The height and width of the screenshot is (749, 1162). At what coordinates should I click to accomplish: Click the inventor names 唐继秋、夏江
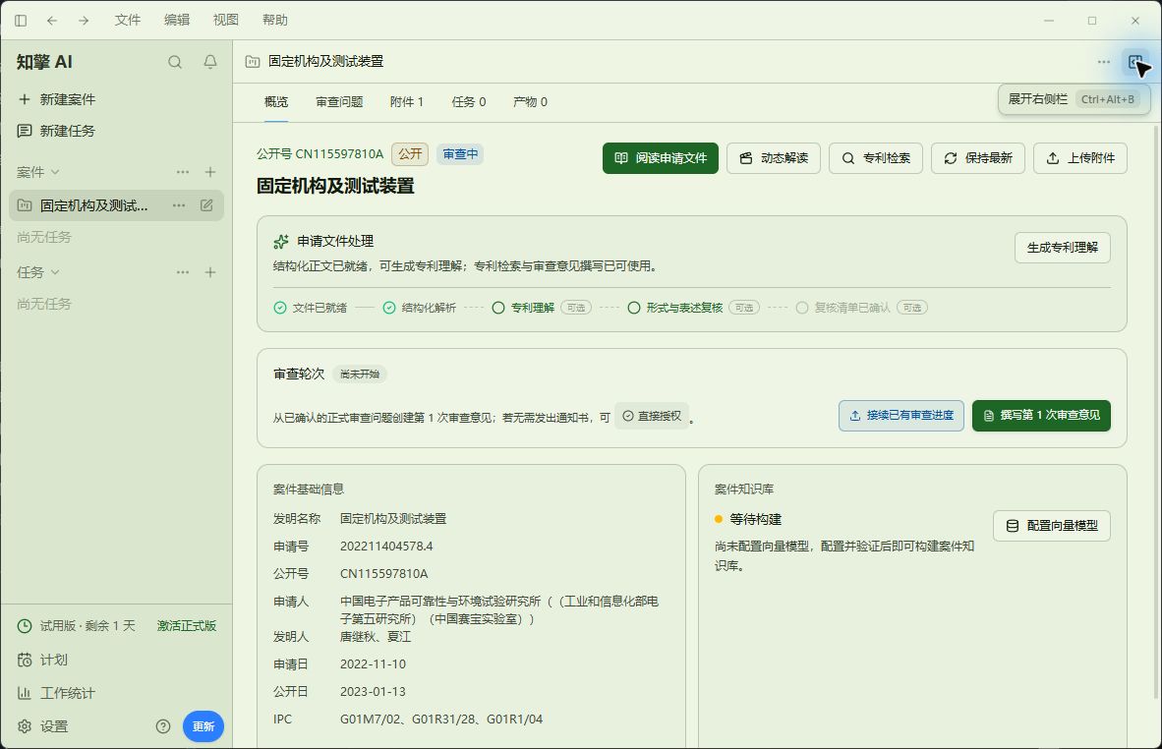pos(375,637)
